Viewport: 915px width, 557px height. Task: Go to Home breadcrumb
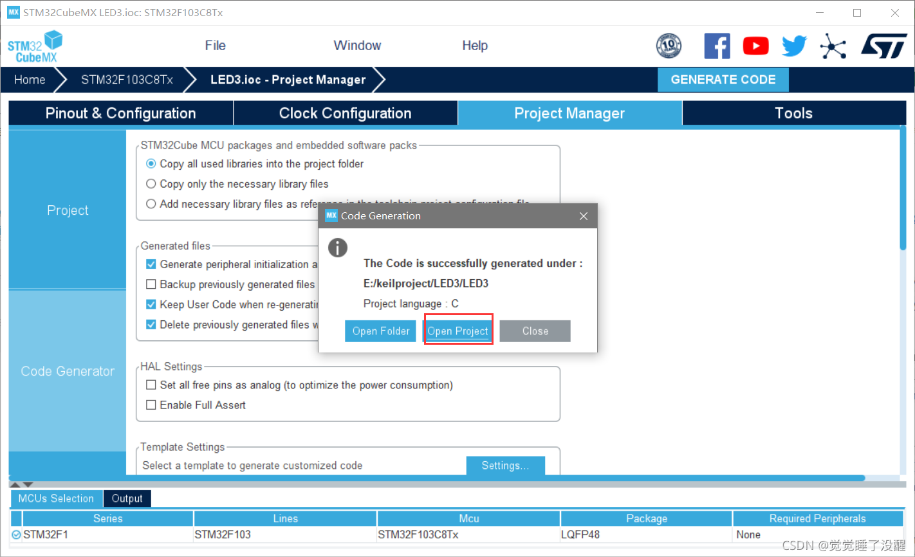pyautogui.click(x=30, y=80)
